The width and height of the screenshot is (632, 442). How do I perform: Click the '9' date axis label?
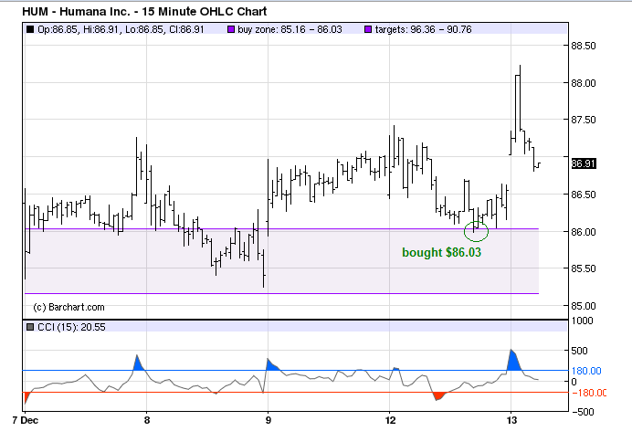269,420
